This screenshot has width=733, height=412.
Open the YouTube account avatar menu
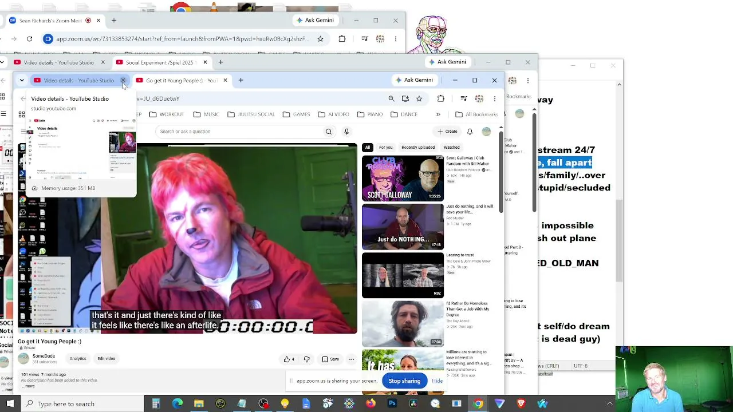click(486, 132)
